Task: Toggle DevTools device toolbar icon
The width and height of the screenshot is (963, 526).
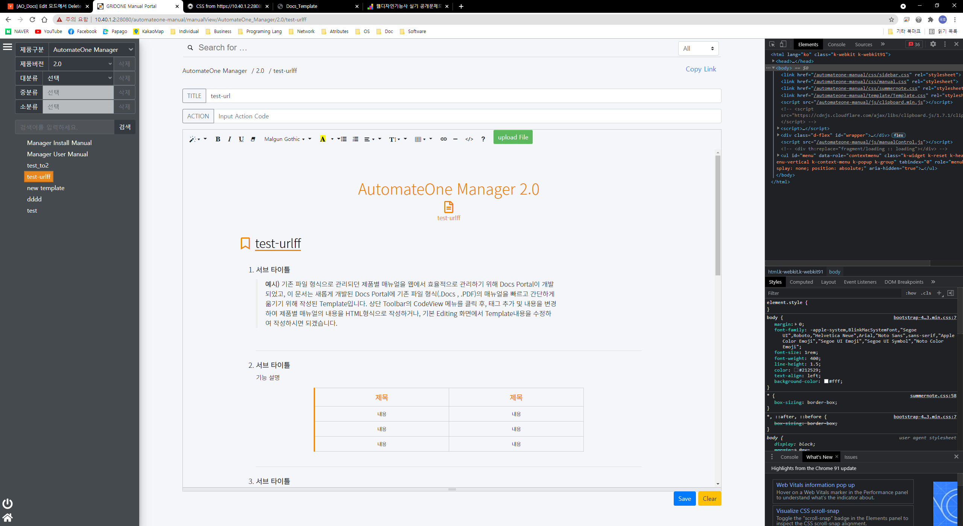Action: pyautogui.click(x=783, y=44)
